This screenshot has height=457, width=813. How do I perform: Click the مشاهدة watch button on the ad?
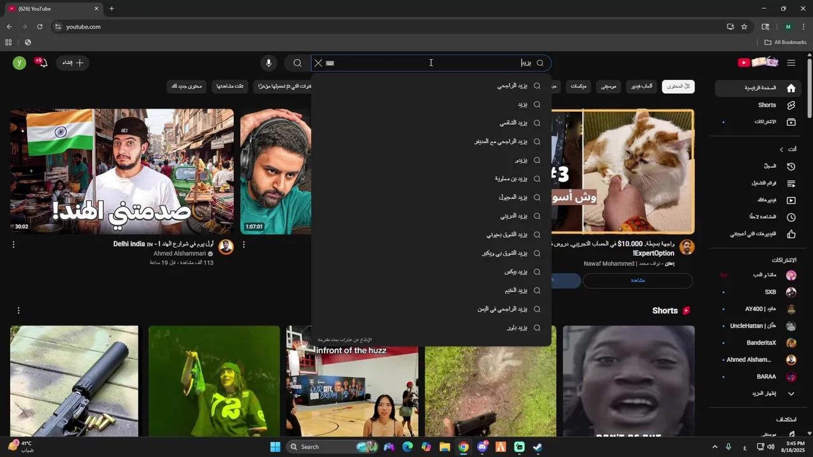(x=638, y=281)
